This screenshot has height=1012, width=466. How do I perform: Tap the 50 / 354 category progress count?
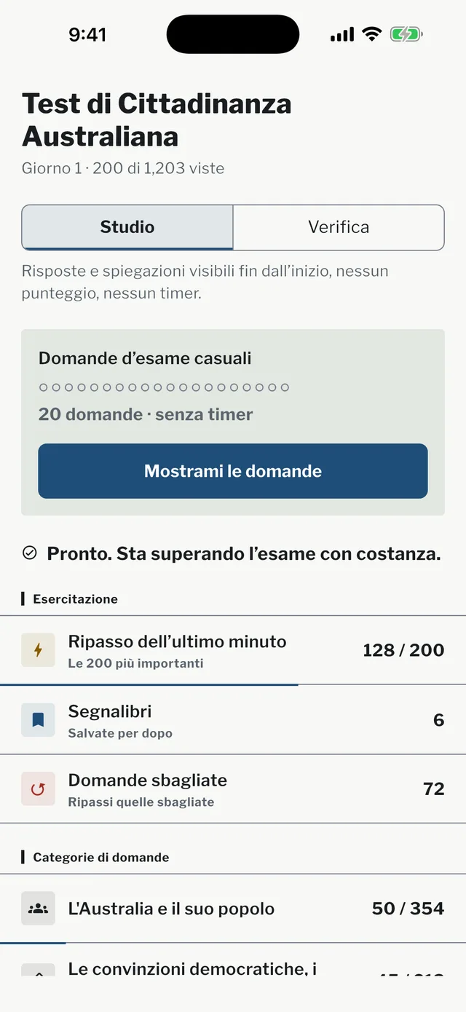408,909
